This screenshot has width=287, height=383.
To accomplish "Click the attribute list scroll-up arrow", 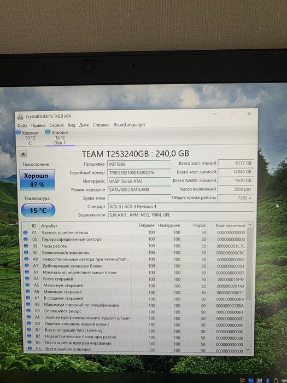I will (250, 225).
